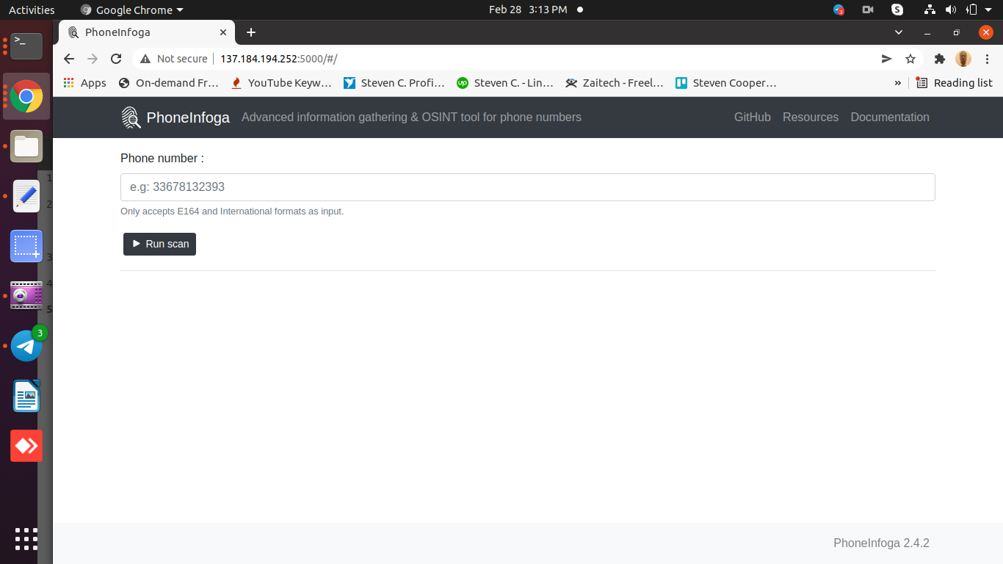Launch the Files manager dock icon
Screen dimensions: 1003x564
pos(26,146)
